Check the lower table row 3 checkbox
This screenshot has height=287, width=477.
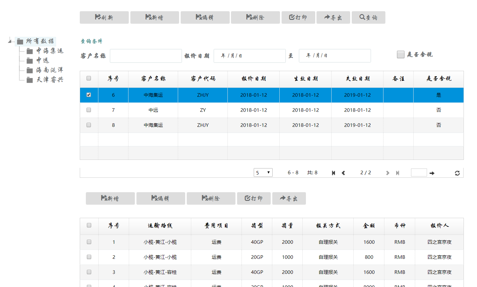[89, 272]
